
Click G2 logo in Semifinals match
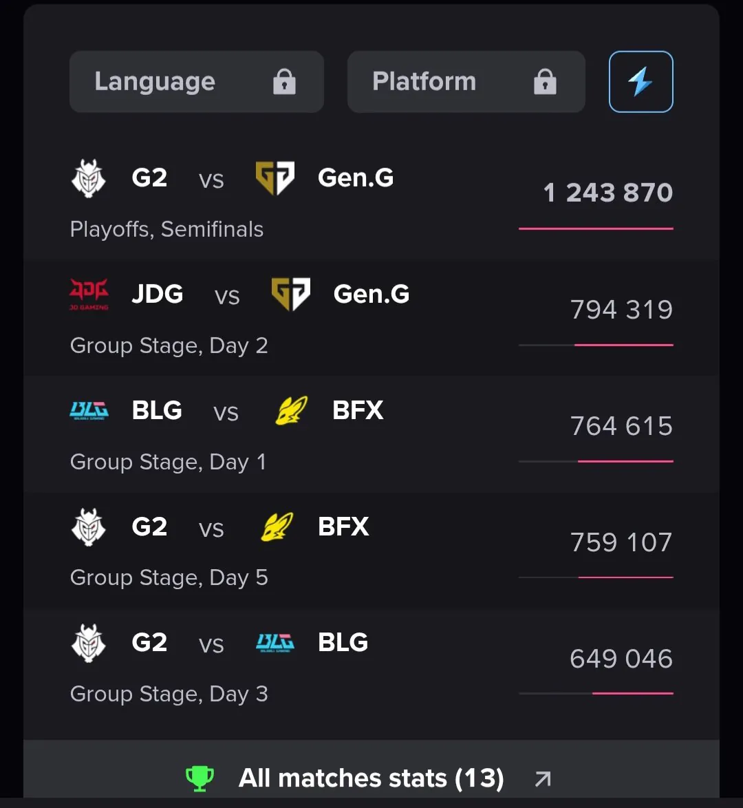89,179
